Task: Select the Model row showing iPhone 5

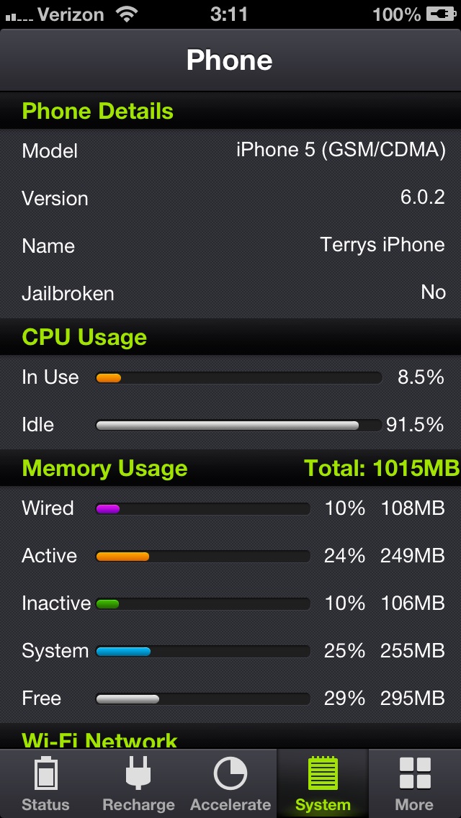Action: click(x=230, y=150)
